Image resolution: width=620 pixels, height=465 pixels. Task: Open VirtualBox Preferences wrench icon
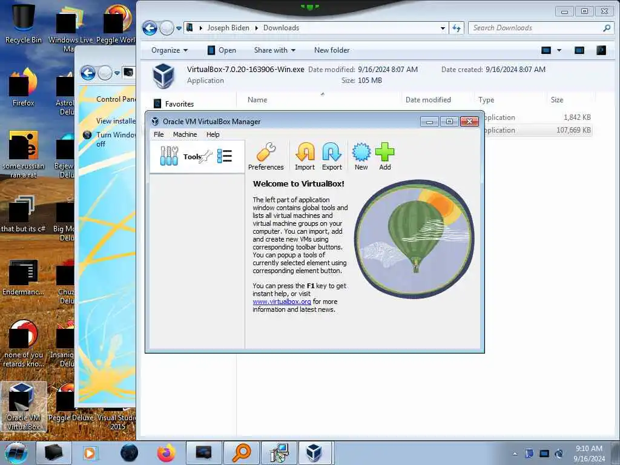[x=266, y=156]
